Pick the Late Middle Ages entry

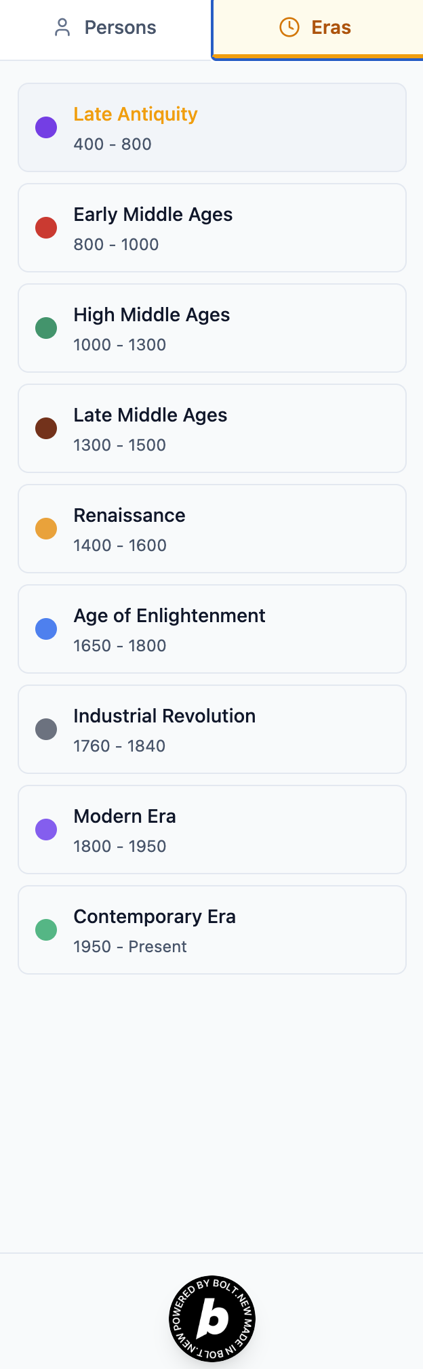tap(212, 428)
